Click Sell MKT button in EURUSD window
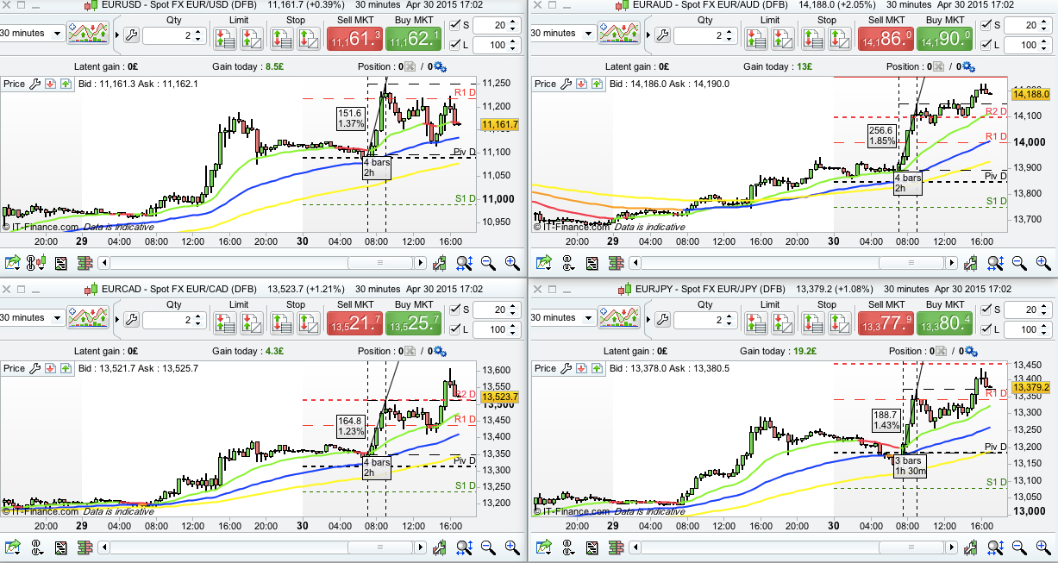This screenshot has height=563, width=1058. (354, 39)
